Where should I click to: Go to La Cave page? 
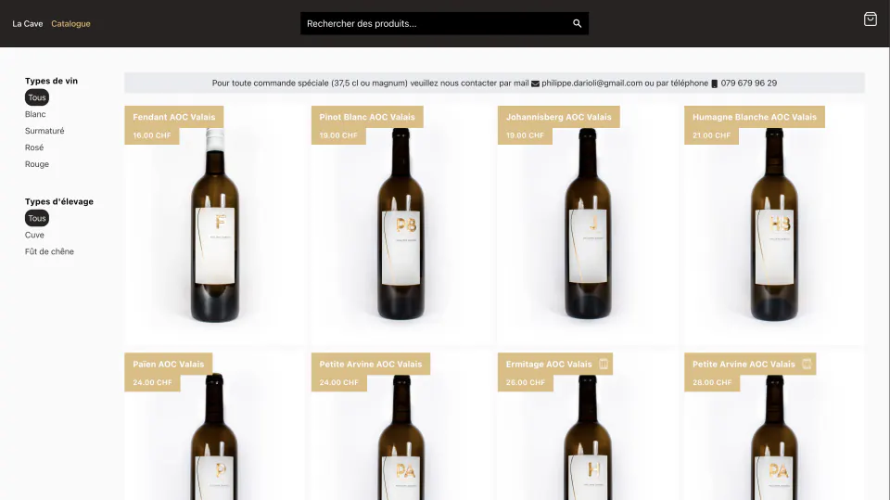coord(28,24)
